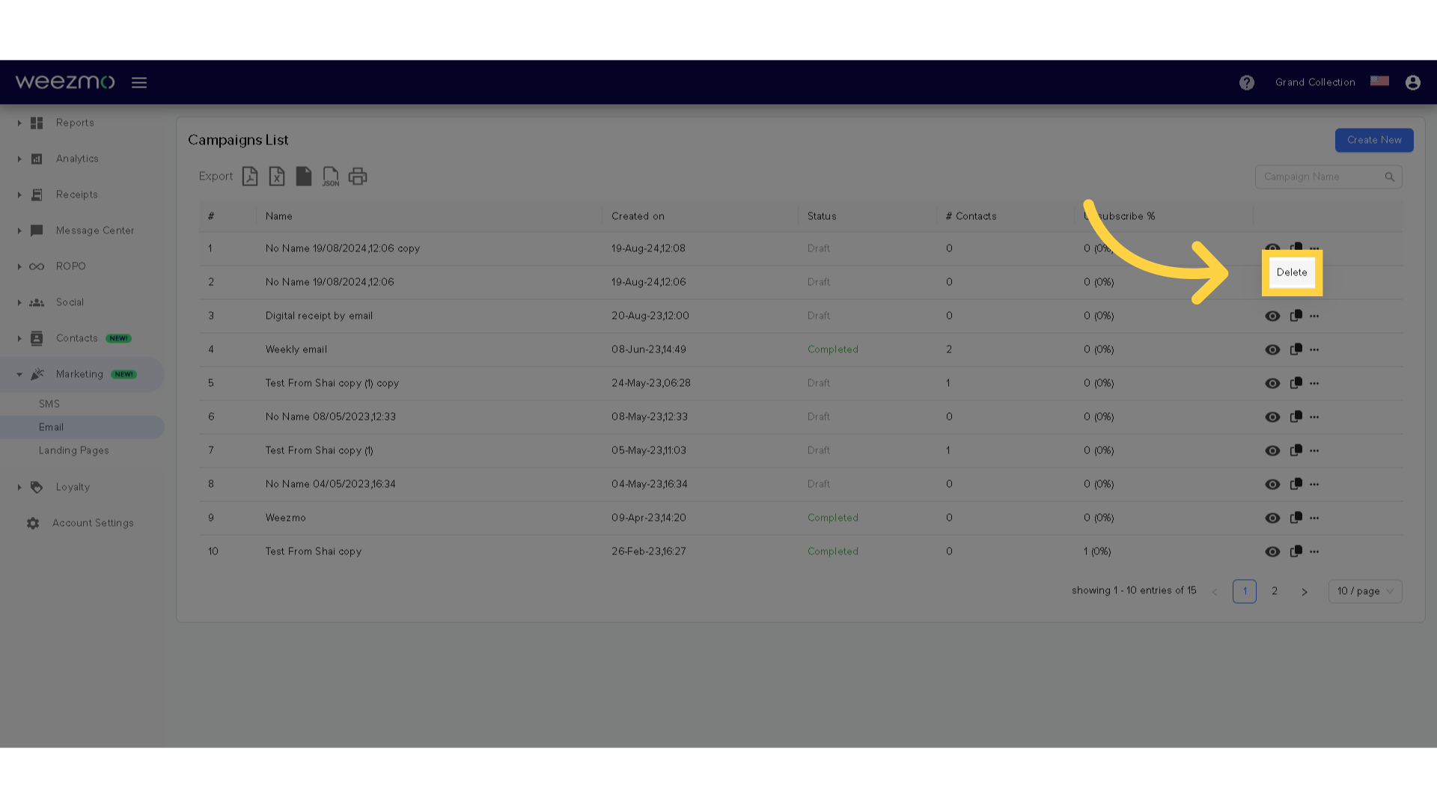Click the three-dot menu icon for row 7

click(x=1314, y=450)
